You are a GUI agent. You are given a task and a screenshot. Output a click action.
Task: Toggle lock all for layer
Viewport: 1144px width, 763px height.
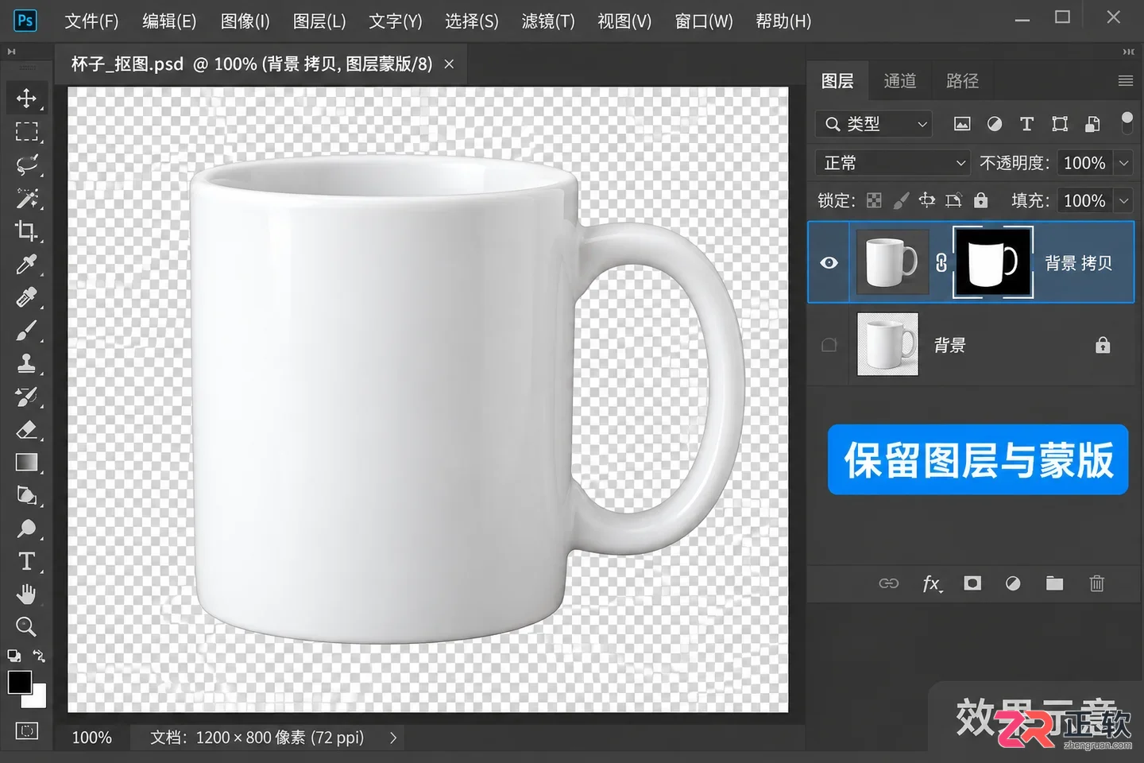(981, 200)
